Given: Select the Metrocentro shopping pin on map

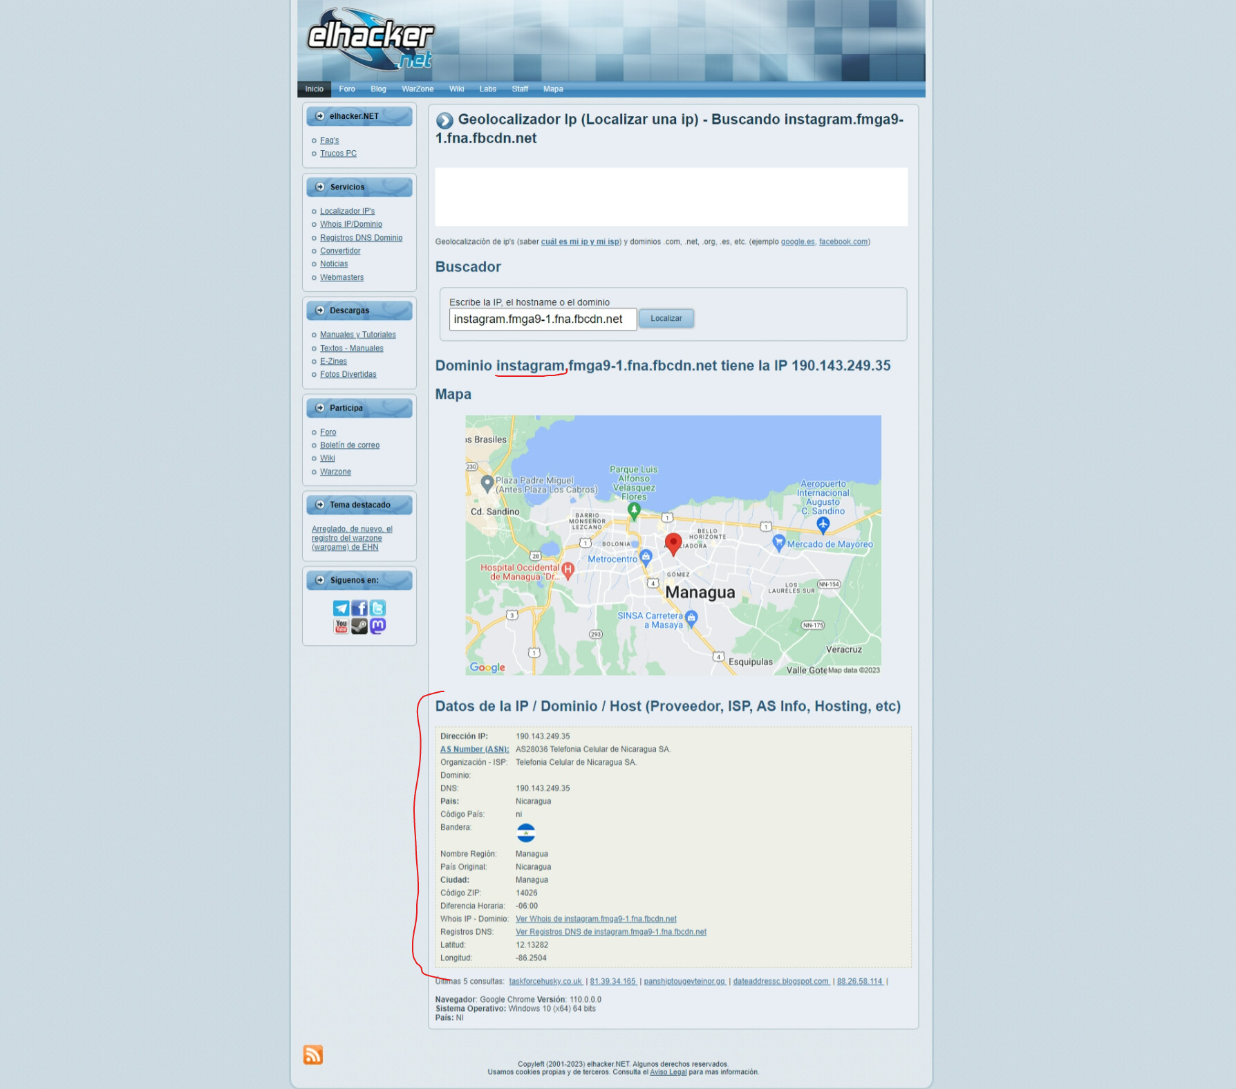Looking at the screenshot, I should [646, 557].
